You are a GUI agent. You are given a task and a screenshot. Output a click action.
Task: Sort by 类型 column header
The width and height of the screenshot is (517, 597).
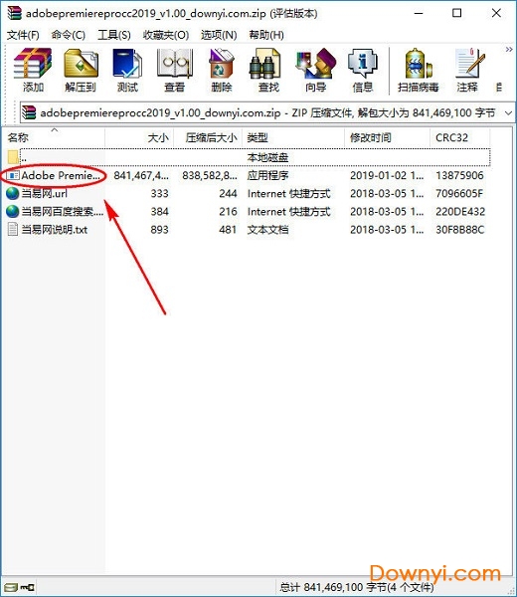click(x=258, y=137)
